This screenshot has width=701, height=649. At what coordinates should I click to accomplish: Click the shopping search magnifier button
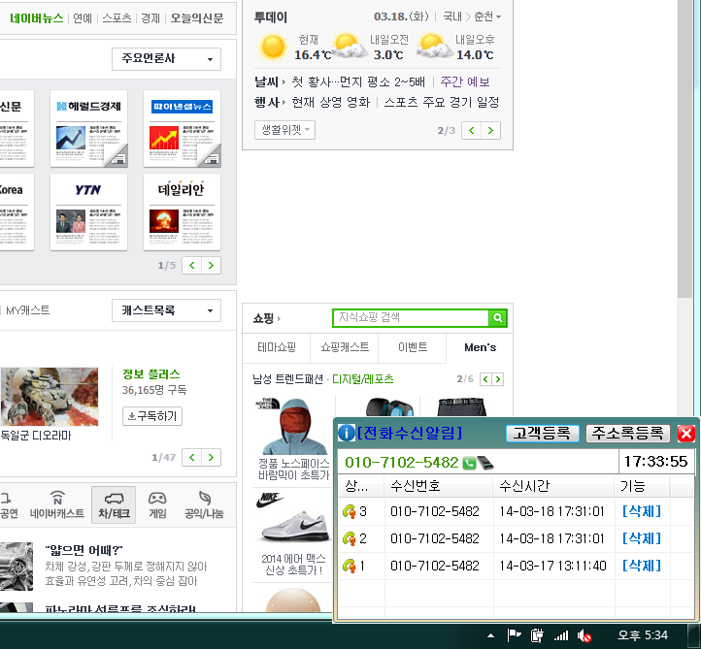pos(497,317)
